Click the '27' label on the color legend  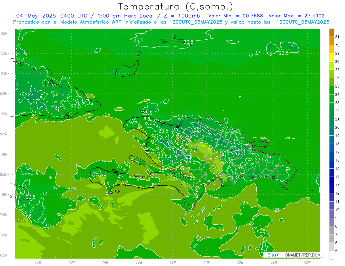point(338,70)
